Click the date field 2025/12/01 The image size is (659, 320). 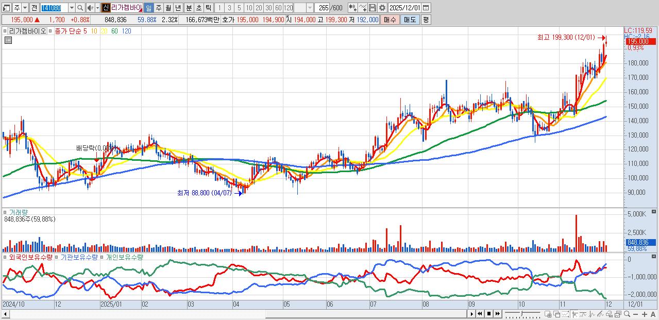click(x=404, y=8)
